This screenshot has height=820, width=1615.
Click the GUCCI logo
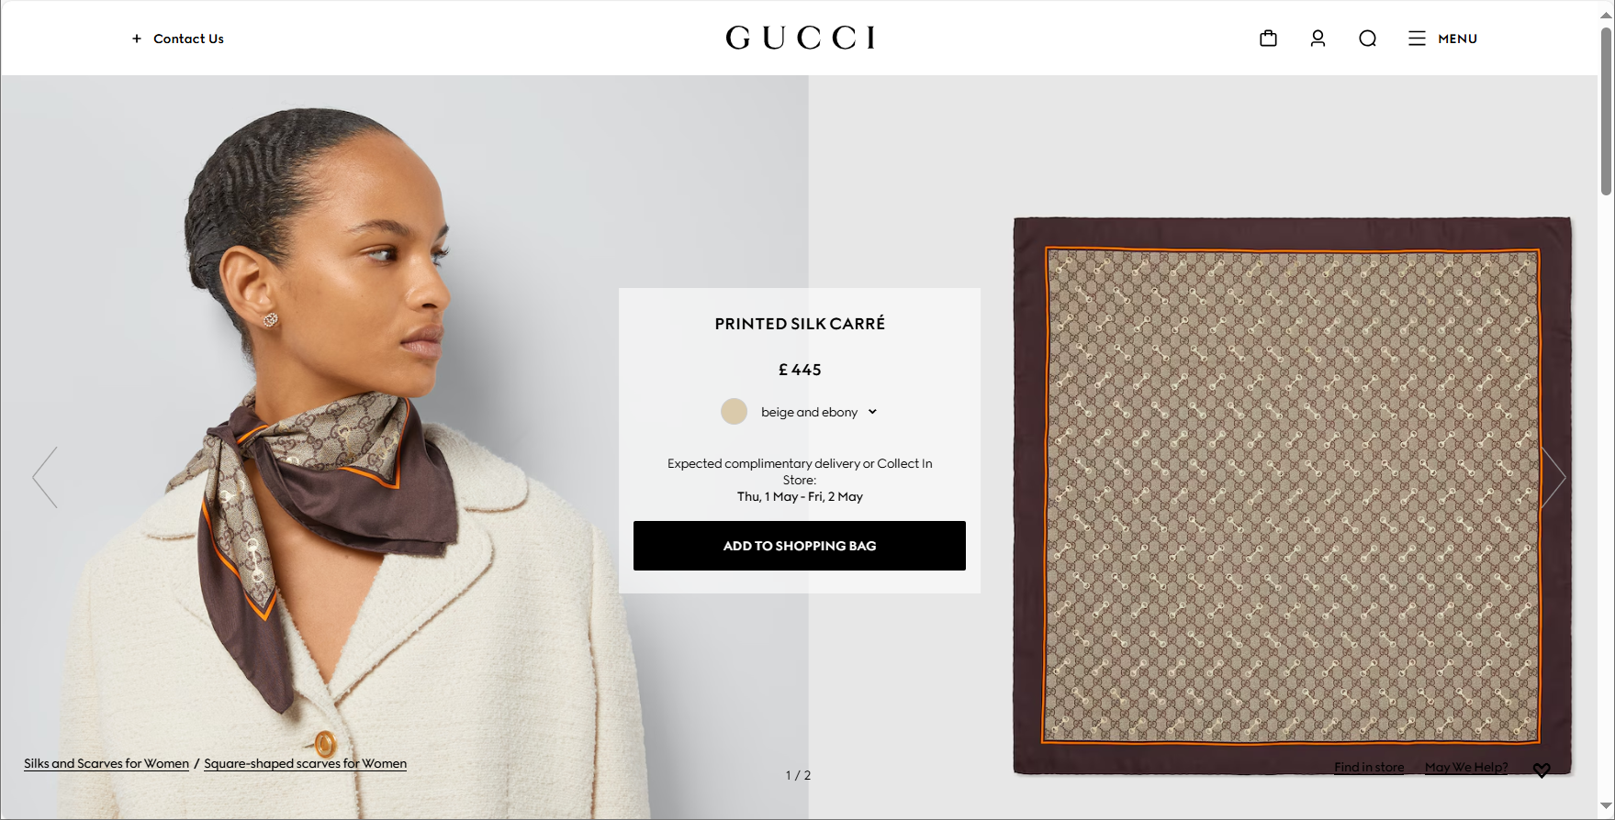click(x=800, y=38)
